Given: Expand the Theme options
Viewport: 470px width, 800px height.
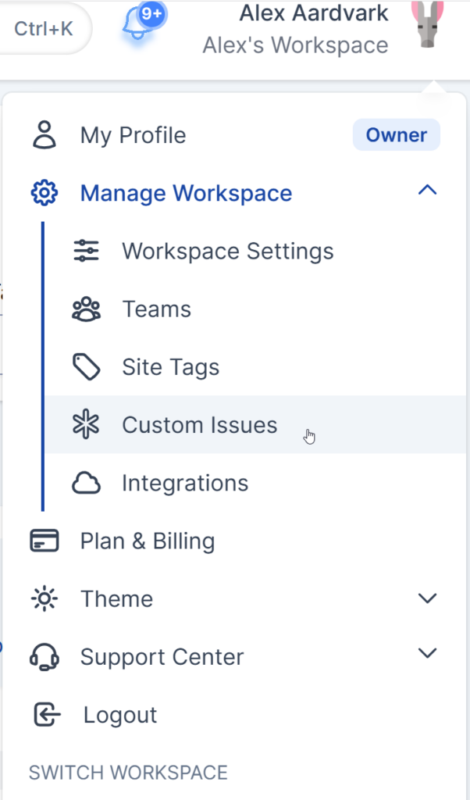Looking at the screenshot, I should tap(427, 598).
